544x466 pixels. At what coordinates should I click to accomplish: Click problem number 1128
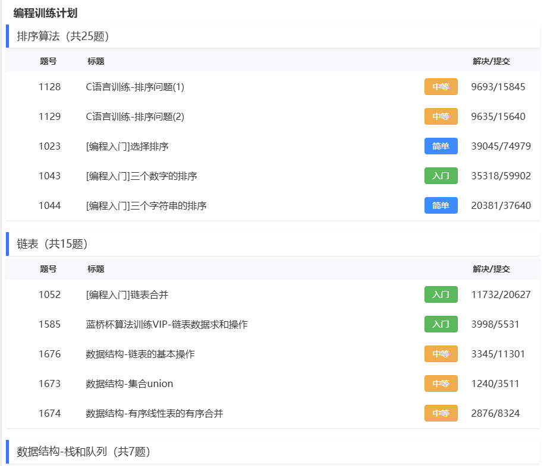[49, 87]
